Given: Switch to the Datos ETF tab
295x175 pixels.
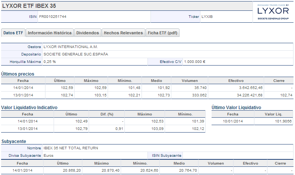Looking at the screenshot, I should pos(13,33).
